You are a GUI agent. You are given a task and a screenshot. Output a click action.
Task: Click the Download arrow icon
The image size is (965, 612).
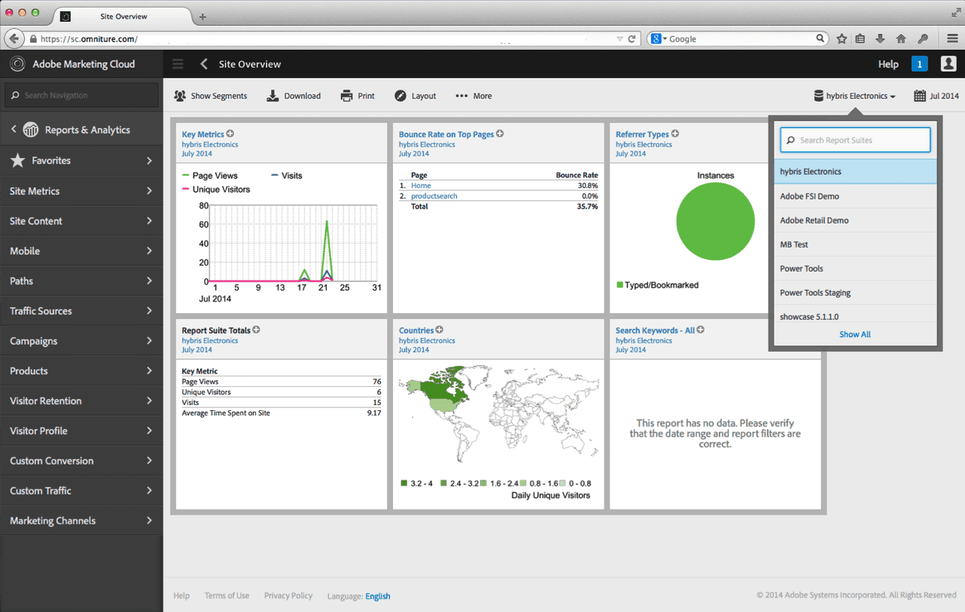(x=272, y=96)
